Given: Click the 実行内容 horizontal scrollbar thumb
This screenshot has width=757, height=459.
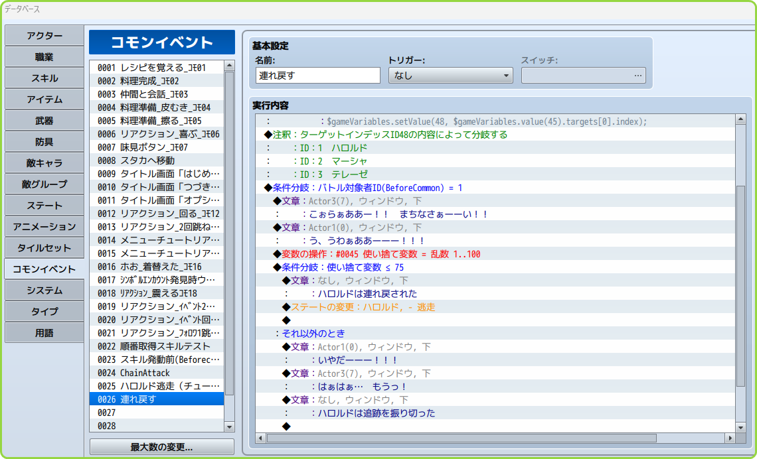Looking at the screenshot, I should point(461,438).
